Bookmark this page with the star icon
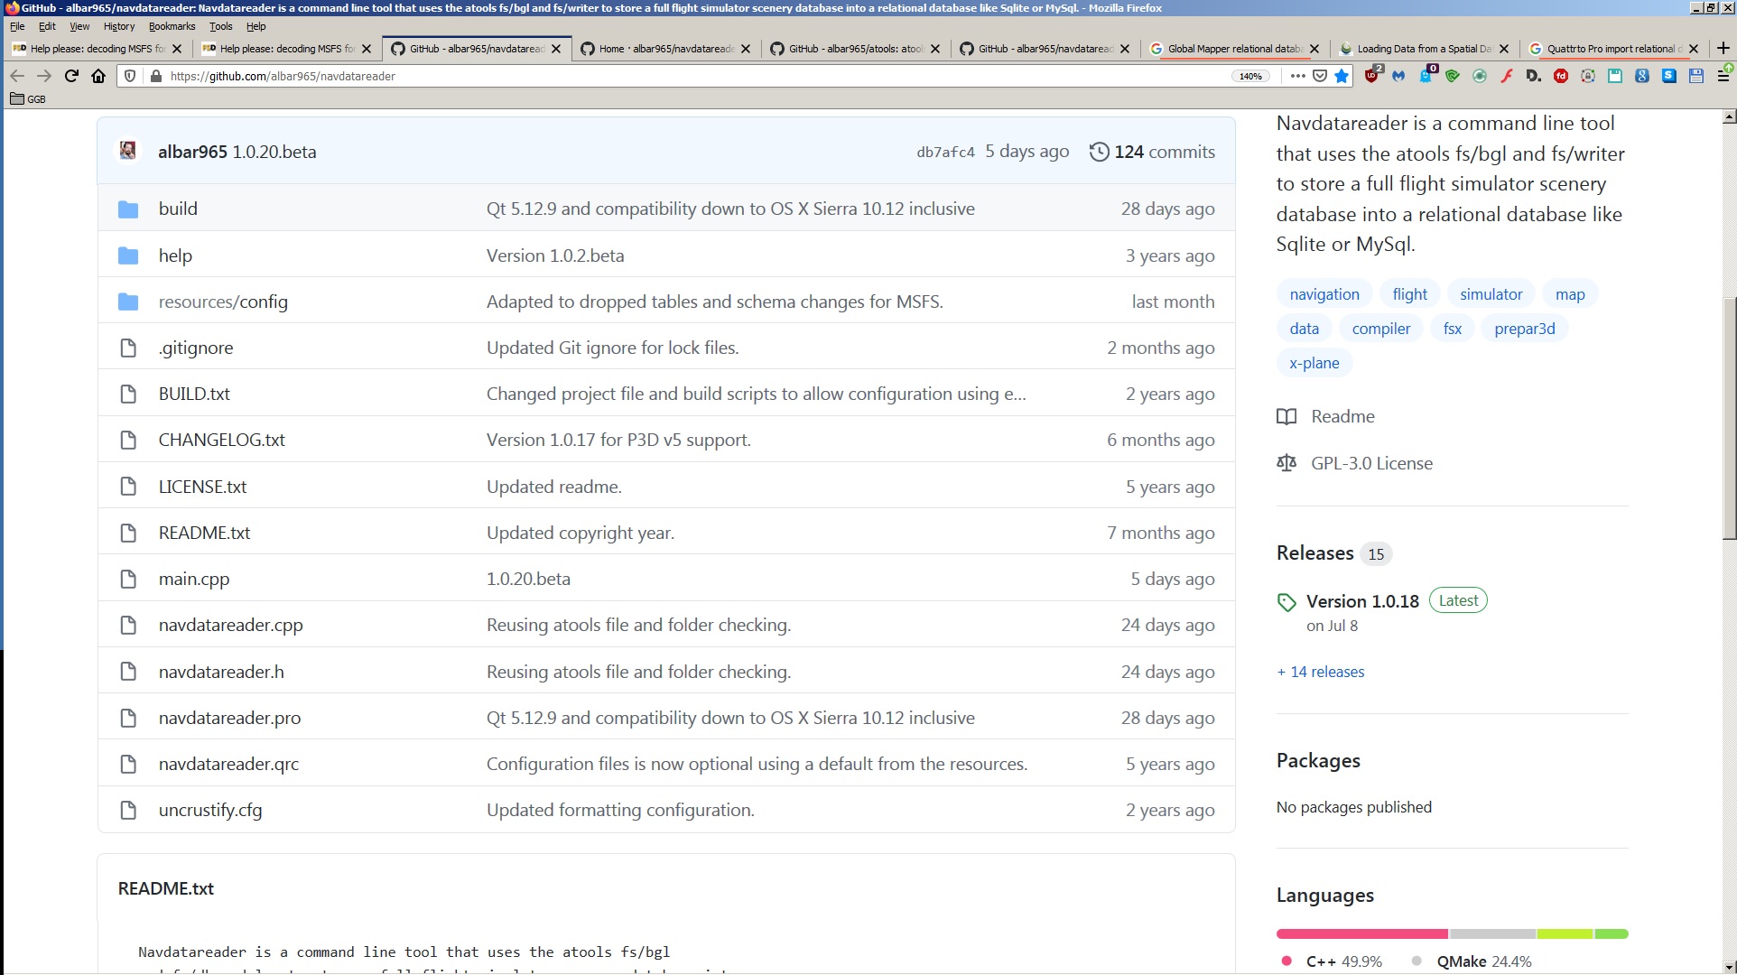Screen dimensions: 1737x975 1342,77
